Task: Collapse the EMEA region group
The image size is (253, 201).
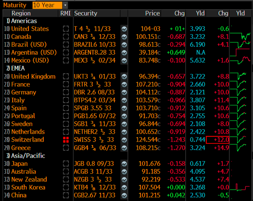Action: pos(15,69)
